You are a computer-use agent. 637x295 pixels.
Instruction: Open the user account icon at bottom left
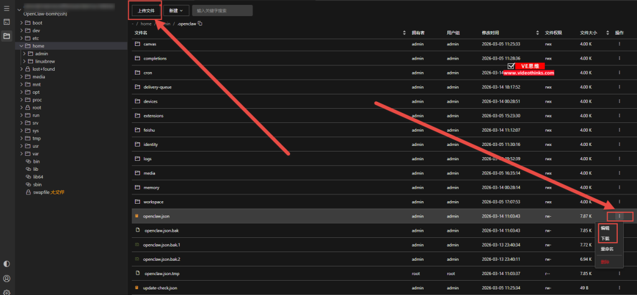click(x=7, y=279)
